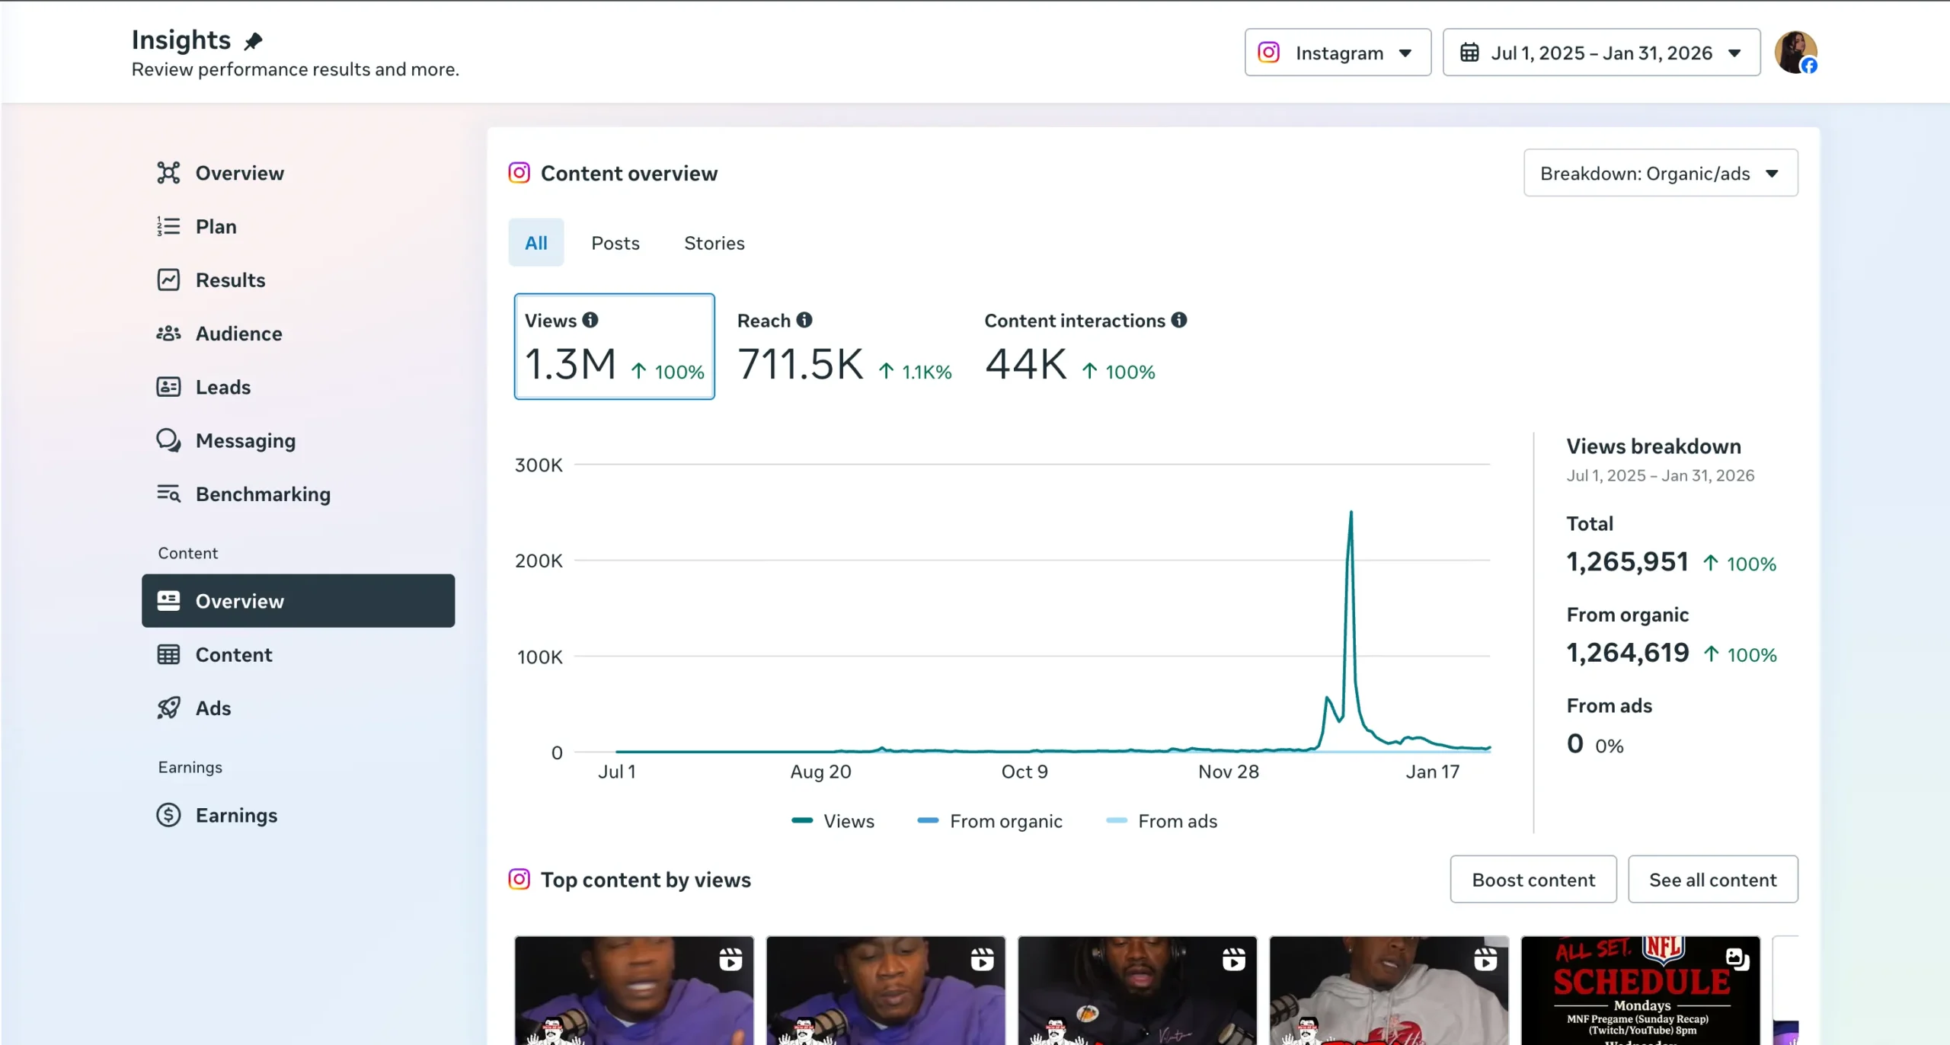Toggle the From organic legend series
Image resolution: width=1950 pixels, height=1045 pixels.
989,821
